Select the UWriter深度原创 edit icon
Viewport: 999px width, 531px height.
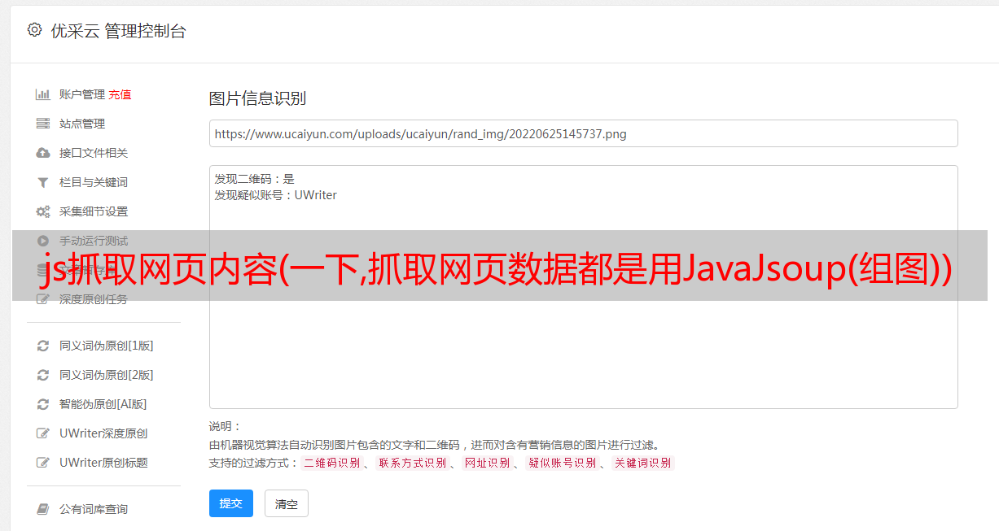(43, 433)
